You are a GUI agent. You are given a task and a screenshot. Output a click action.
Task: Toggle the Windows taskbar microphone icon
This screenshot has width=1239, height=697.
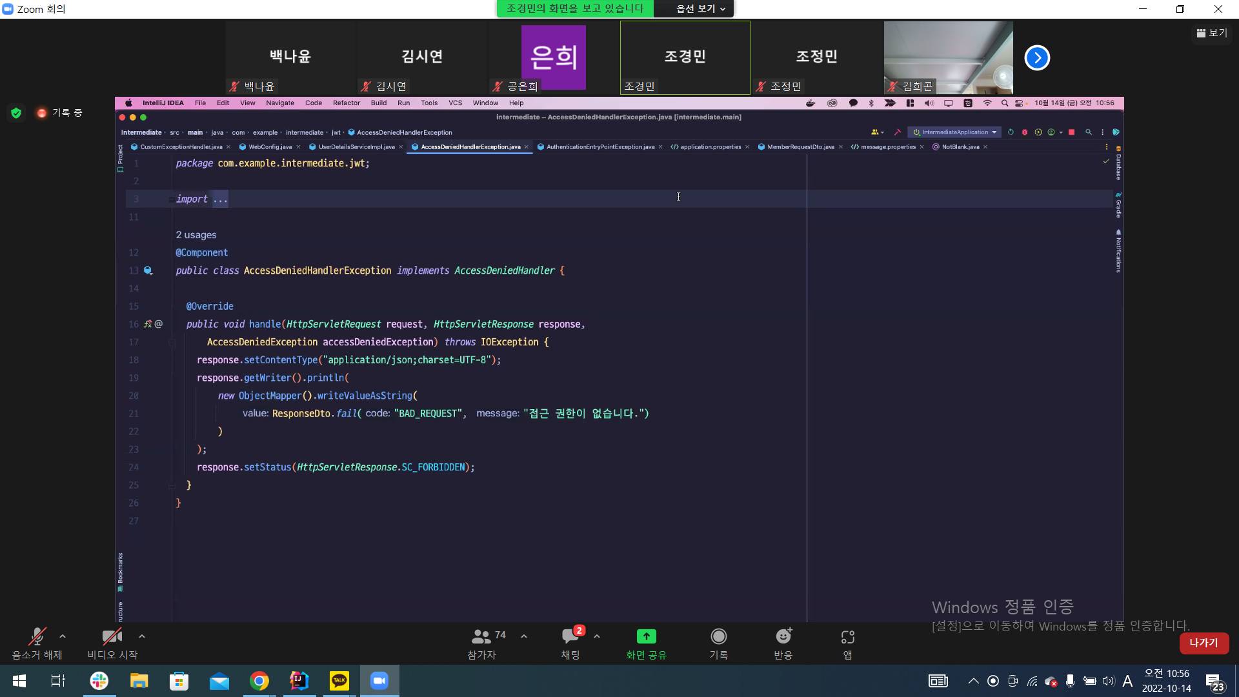click(1070, 681)
